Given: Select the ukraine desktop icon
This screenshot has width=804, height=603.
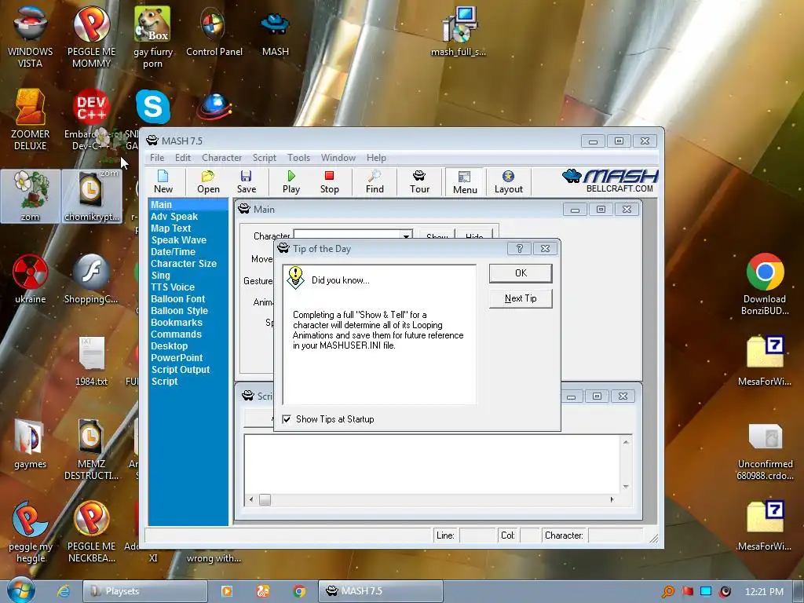Looking at the screenshot, I should [31, 280].
